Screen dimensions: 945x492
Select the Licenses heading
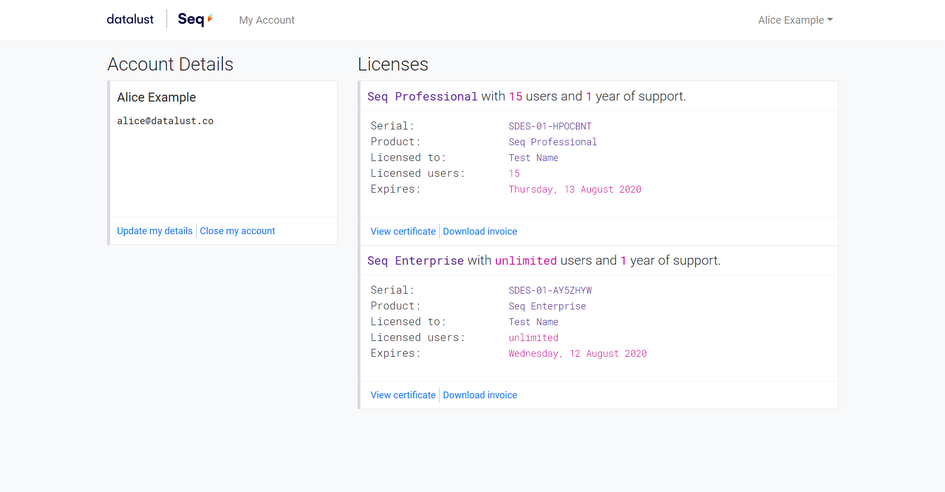pos(393,64)
